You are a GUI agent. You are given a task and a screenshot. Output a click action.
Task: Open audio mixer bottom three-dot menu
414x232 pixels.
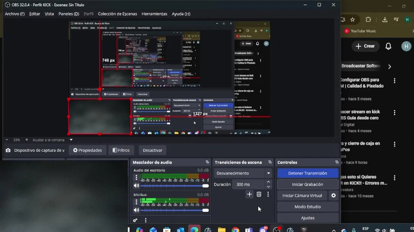coord(145,220)
